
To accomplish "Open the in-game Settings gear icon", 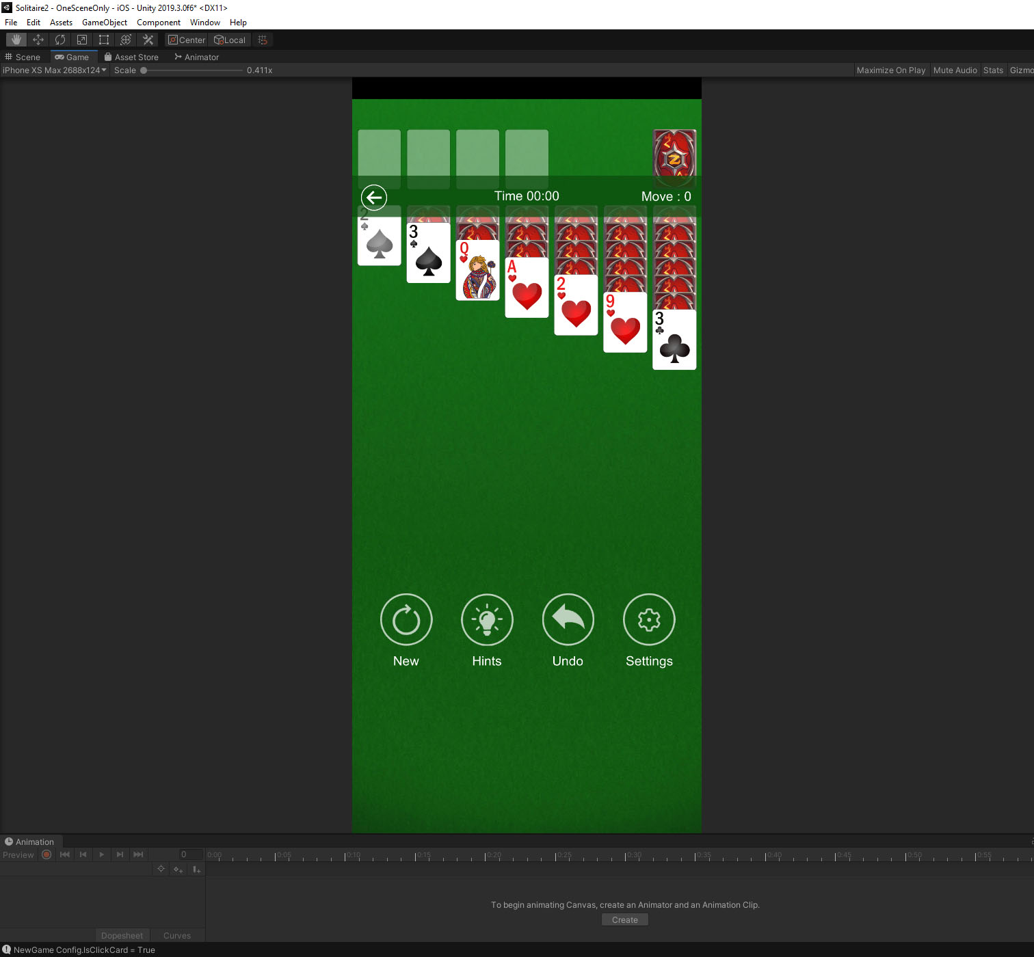I will click(x=648, y=619).
